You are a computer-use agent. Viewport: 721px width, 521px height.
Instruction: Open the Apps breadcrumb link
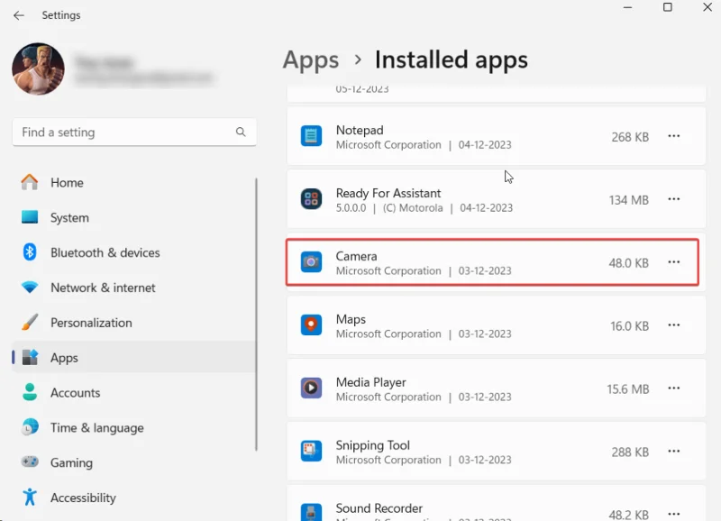click(x=311, y=59)
